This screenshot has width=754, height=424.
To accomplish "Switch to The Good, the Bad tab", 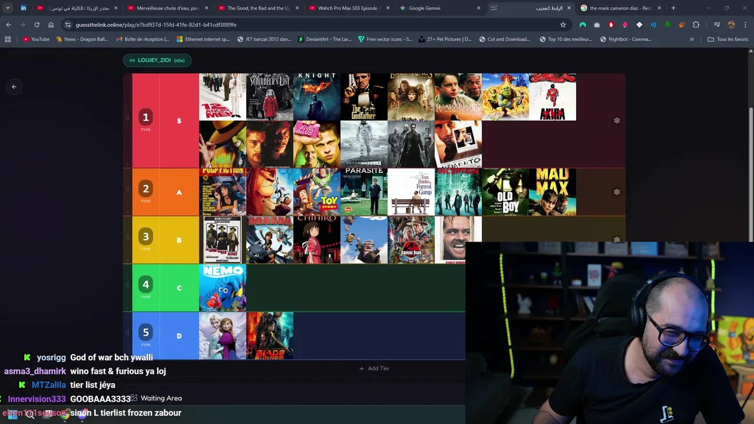I will 259,8.
